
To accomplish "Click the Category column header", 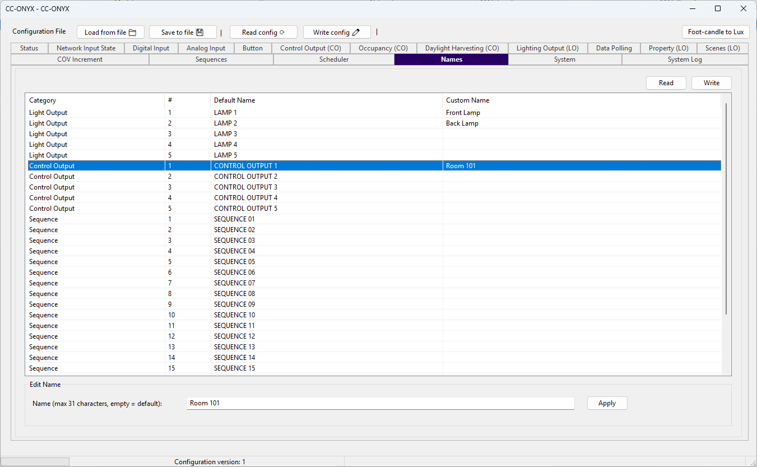I will 95,100.
